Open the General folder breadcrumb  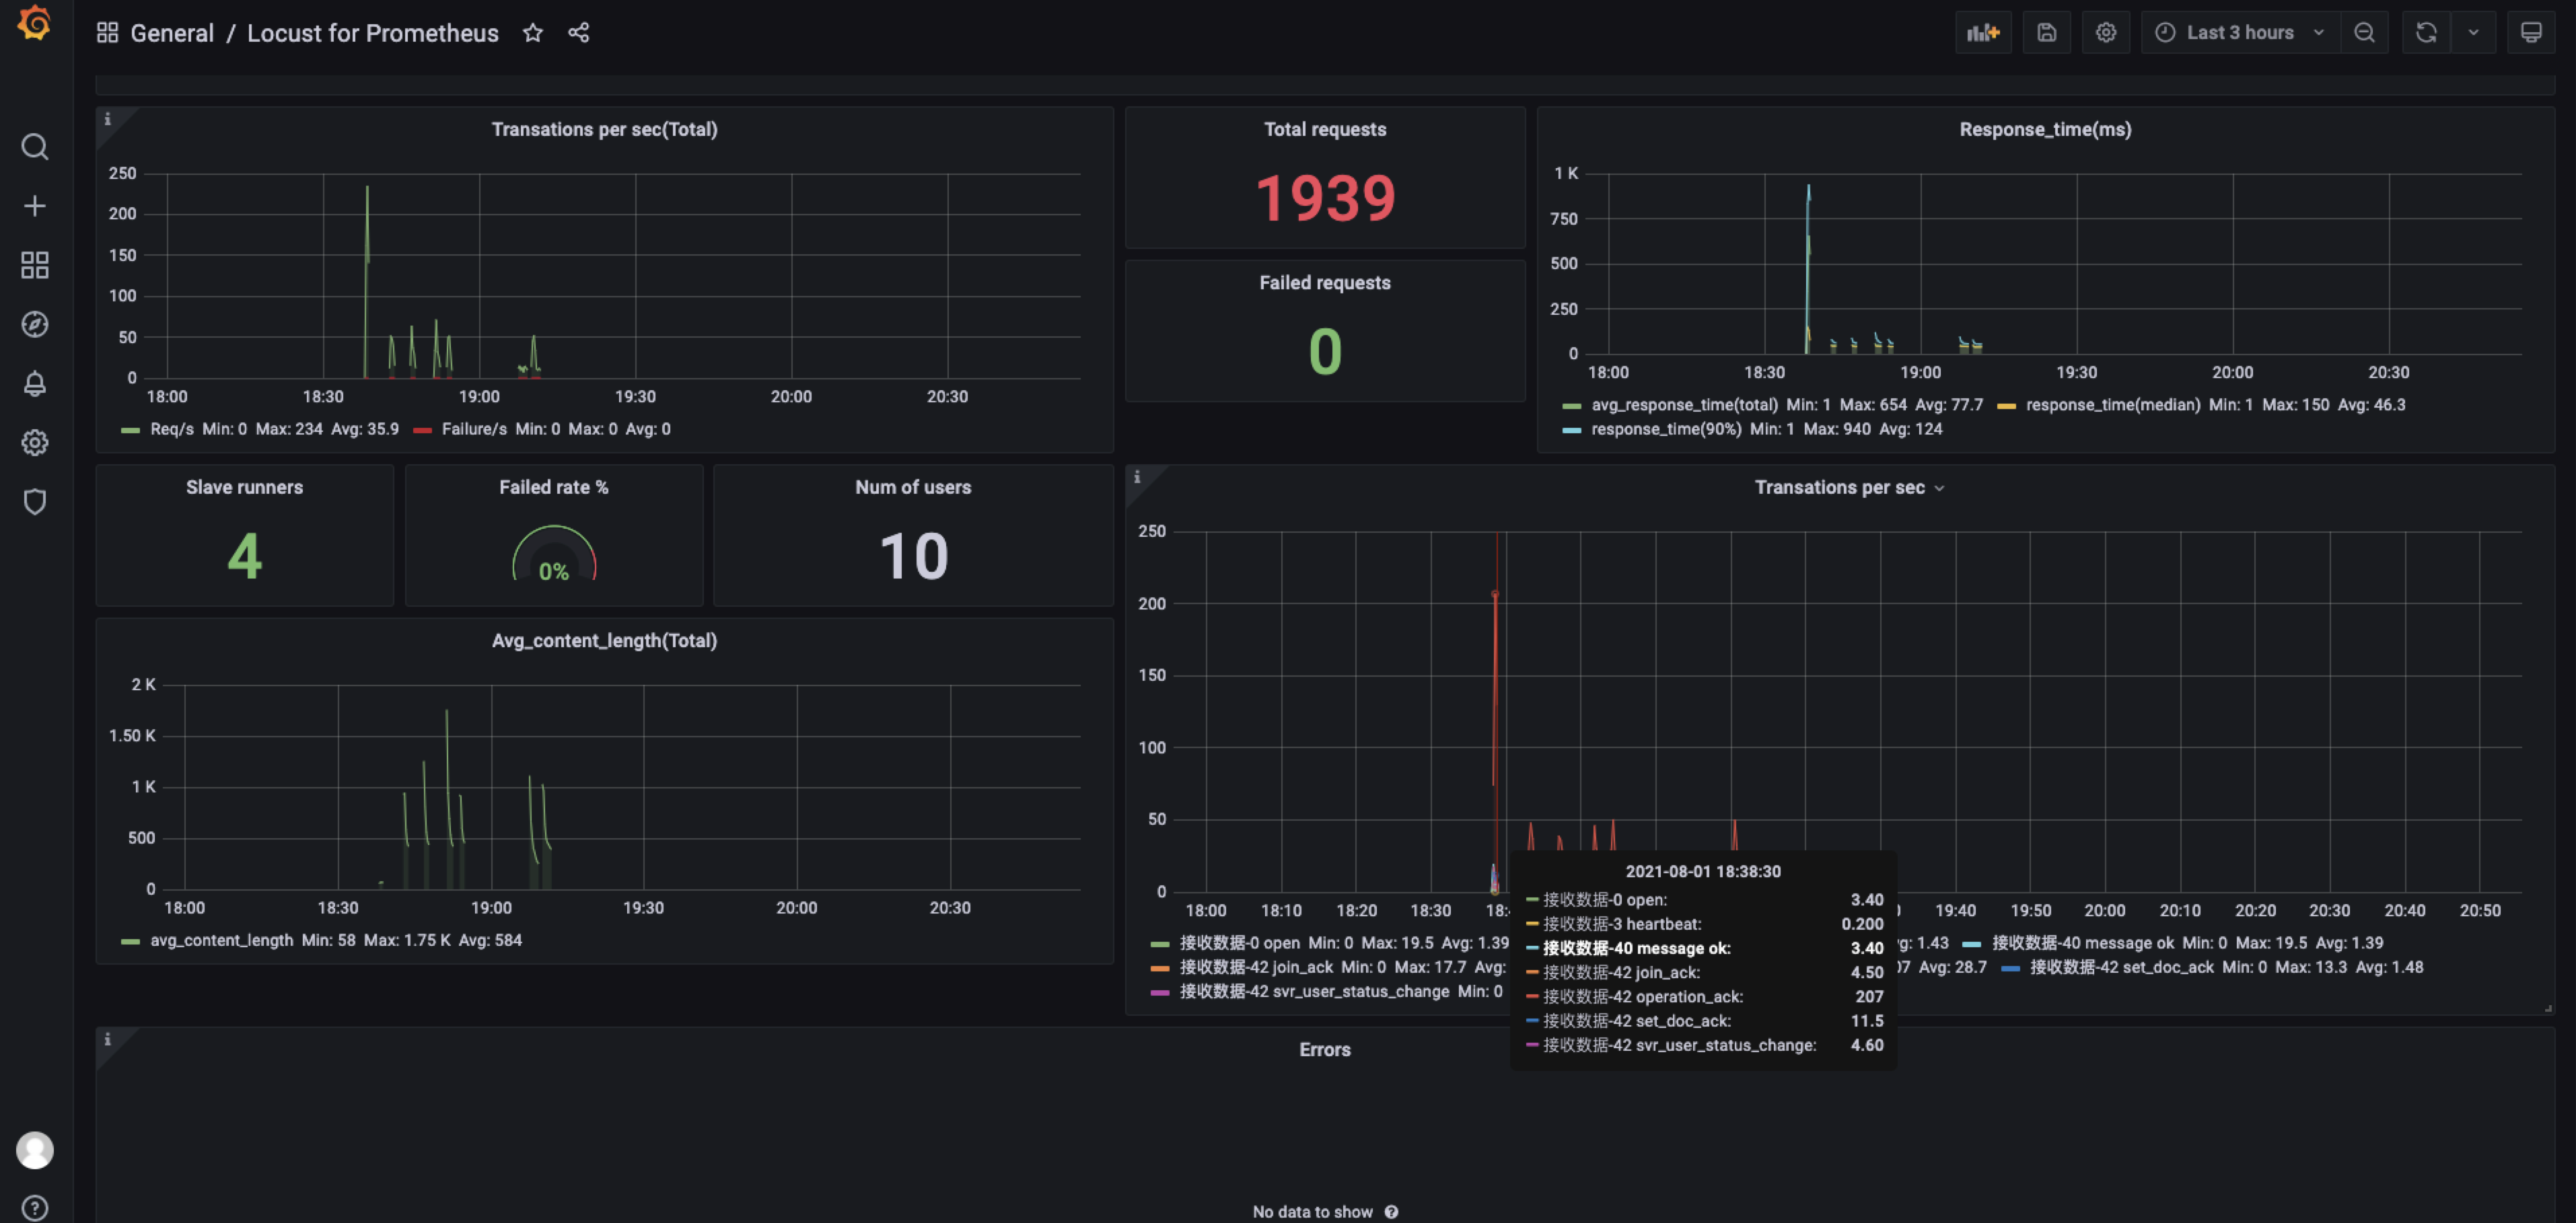tap(171, 33)
